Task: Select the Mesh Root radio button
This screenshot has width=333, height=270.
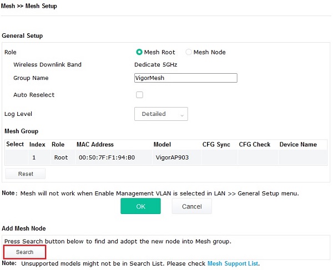Action: click(x=139, y=52)
